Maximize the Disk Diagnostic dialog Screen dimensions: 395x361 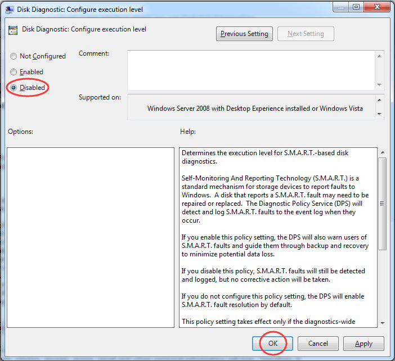point(356,7)
